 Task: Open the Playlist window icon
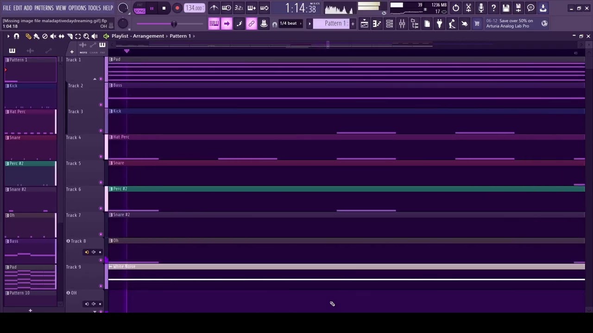[x=365, y=24]
